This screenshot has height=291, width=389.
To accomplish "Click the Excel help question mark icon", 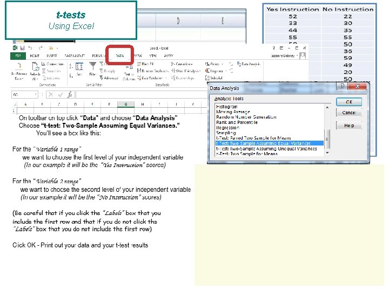I will point(273,48).
